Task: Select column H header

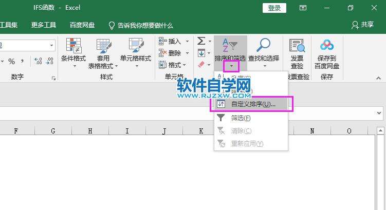Action: coord(90,131)
